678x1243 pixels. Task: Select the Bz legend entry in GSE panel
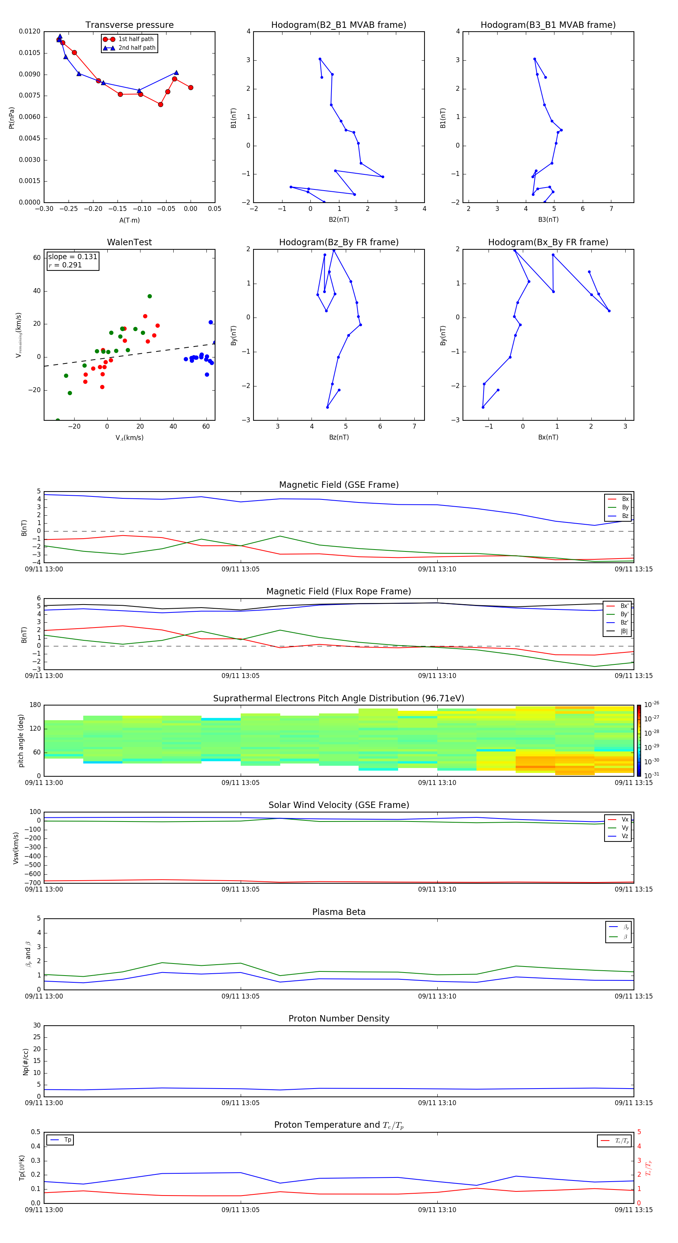click(x=618, y=516)
